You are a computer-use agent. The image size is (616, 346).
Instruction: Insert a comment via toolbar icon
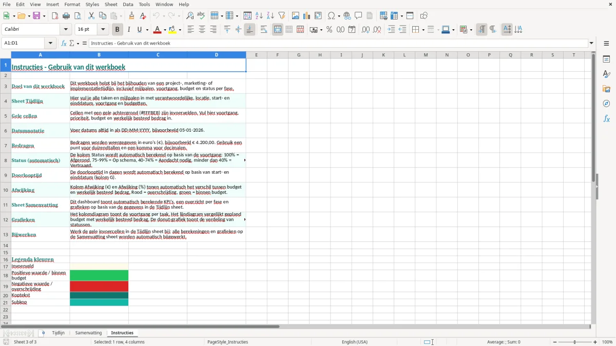[358, 16]
